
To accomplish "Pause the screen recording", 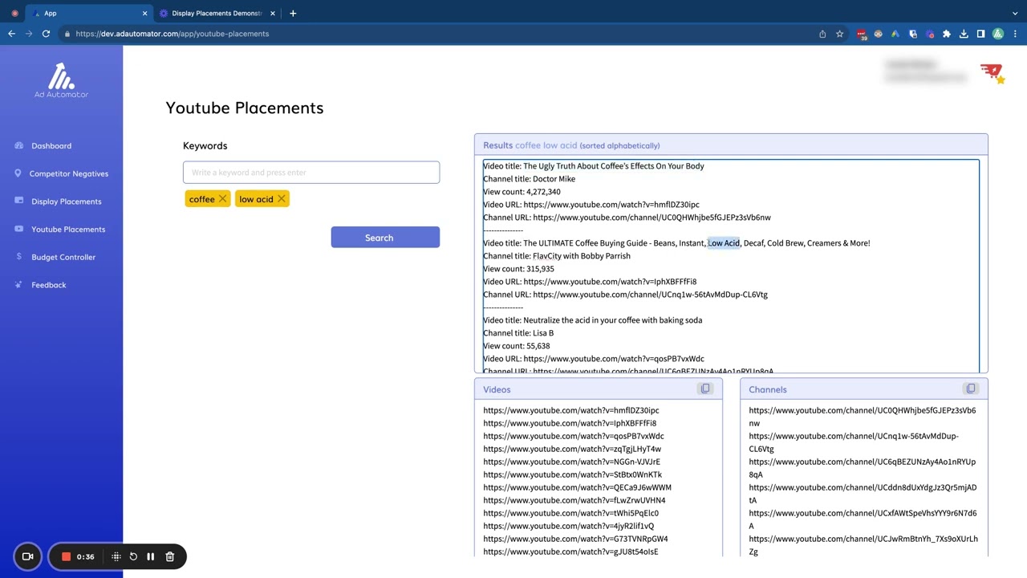I will [x=151, y=556].
